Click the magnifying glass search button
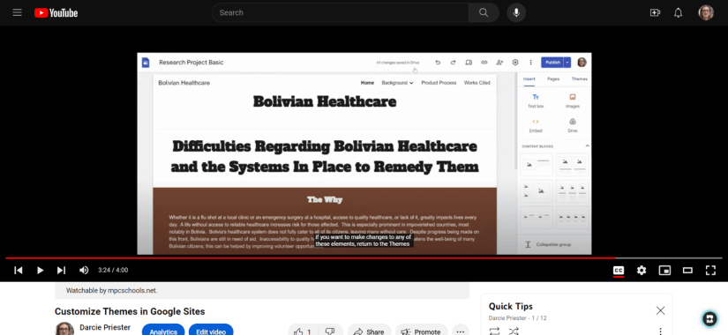728x335 pixels. pos(484,12)
